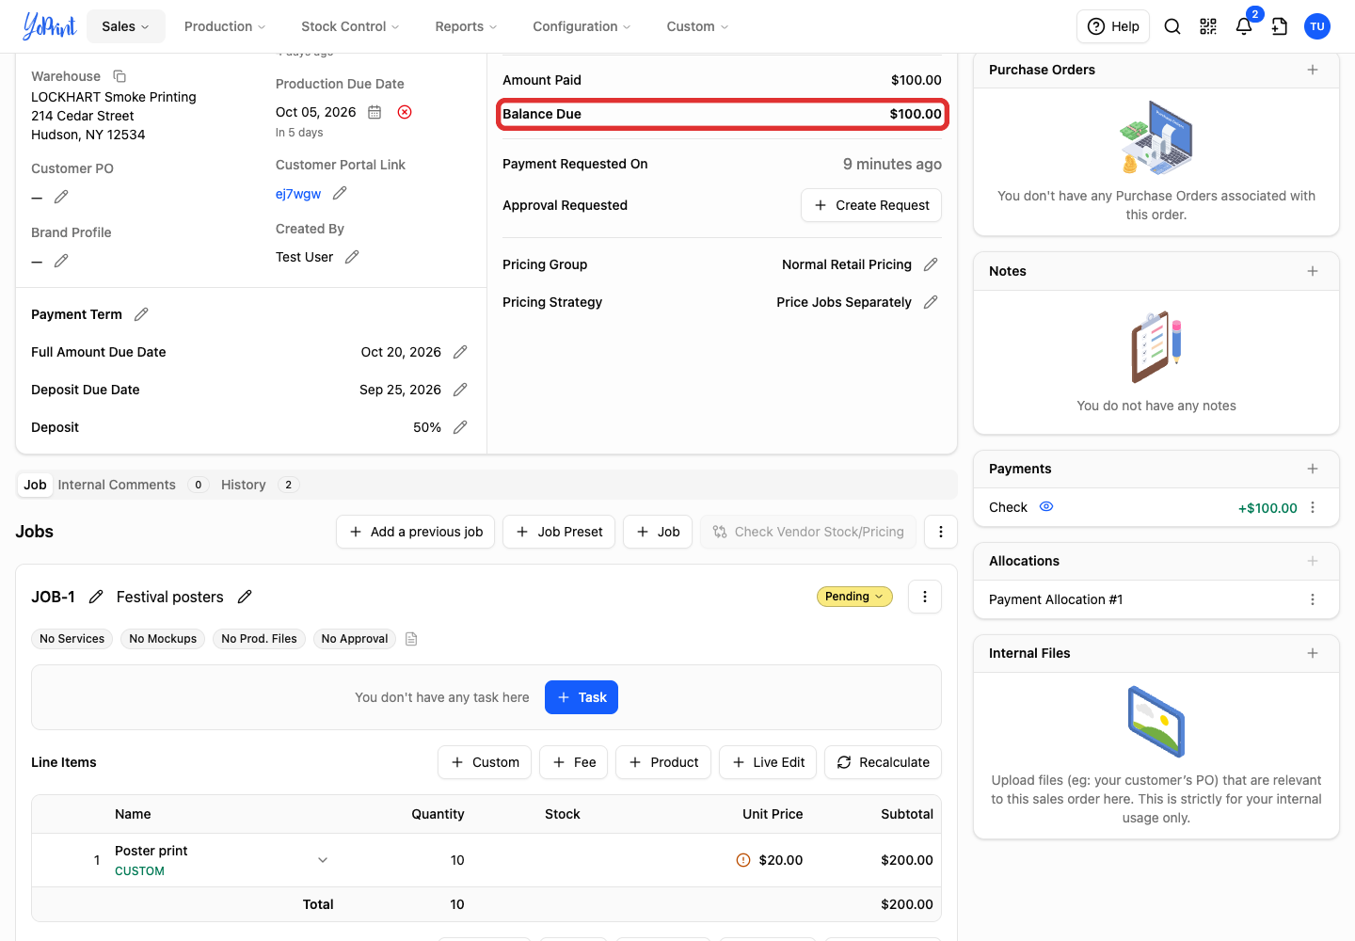This screenshot has height=941, width=1355.
Task: Open the Sales menu
Action: (126, 26)
